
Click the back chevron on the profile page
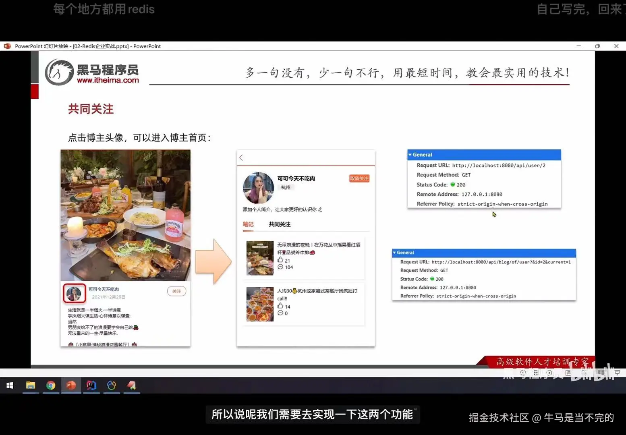tap(241, 157)
